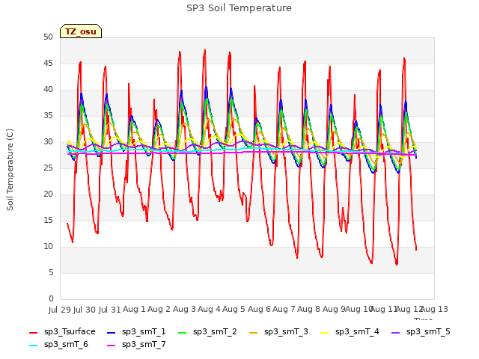The image size is (479, 359).
Task: Click the 35 y-axis tick label
Action: tap(48, 116)
